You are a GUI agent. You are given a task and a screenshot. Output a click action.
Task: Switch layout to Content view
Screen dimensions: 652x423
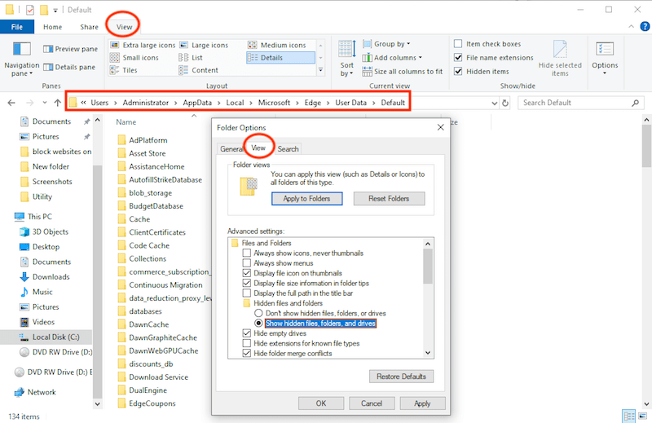pos(199,70)
